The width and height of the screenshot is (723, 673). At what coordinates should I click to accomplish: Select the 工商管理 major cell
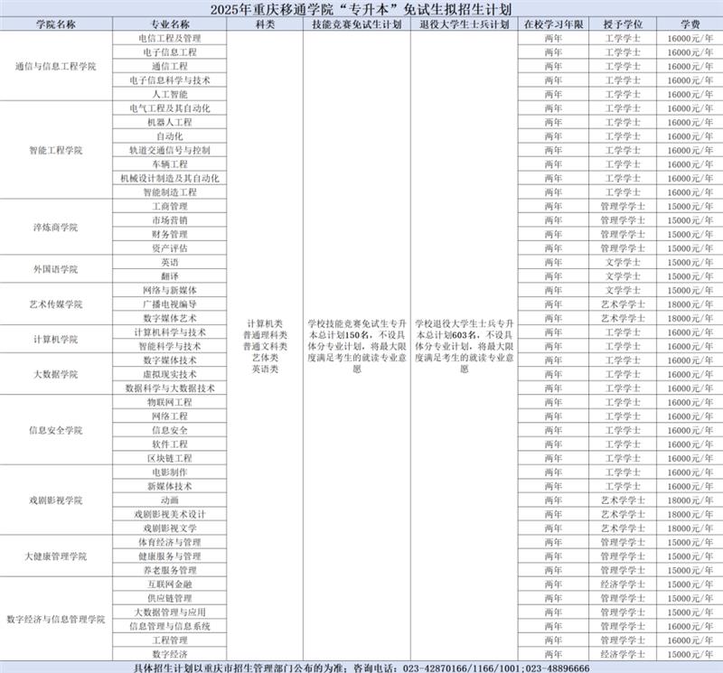click(x=170, y=206)
